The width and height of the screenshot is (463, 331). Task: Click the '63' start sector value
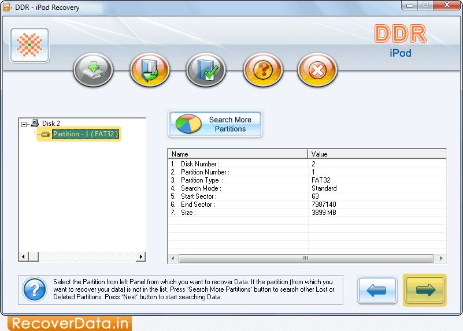pos(315,196)
